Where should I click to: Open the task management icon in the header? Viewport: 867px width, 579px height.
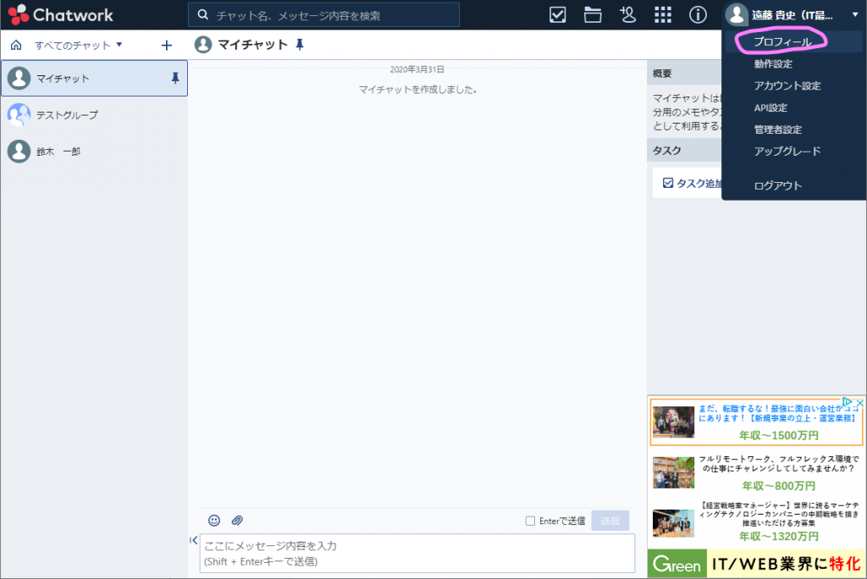(x=557, y=14)
